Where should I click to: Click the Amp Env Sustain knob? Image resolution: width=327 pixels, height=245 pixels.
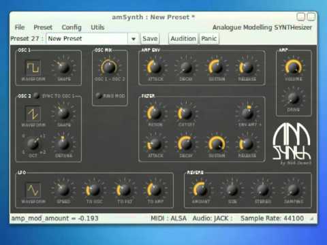click(217, 67)
